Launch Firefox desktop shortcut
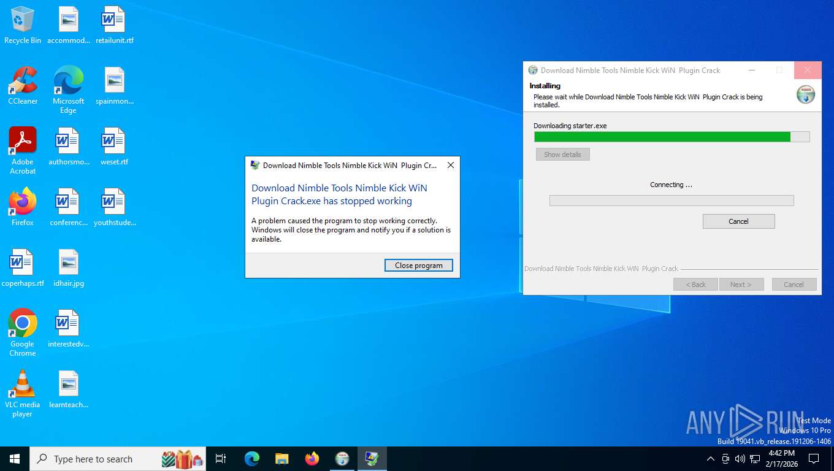The height and width of the screenshot is (471, 834). click(23, 208)
